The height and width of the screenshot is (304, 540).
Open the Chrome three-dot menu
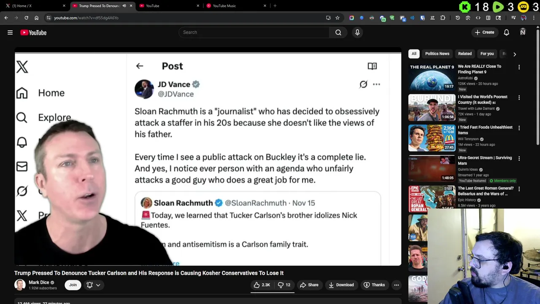534,18
